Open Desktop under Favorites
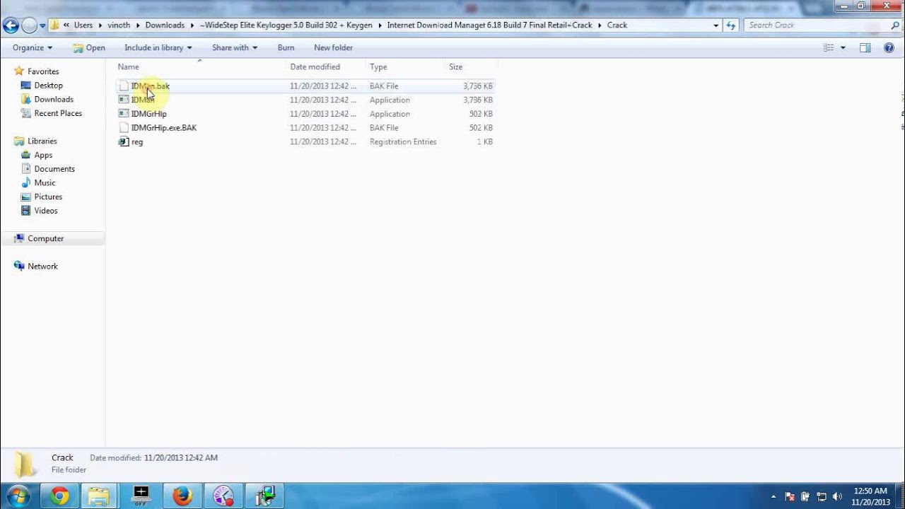Viewport: 905px width, 509px height. pyautogui.click(x=48, y=86)
